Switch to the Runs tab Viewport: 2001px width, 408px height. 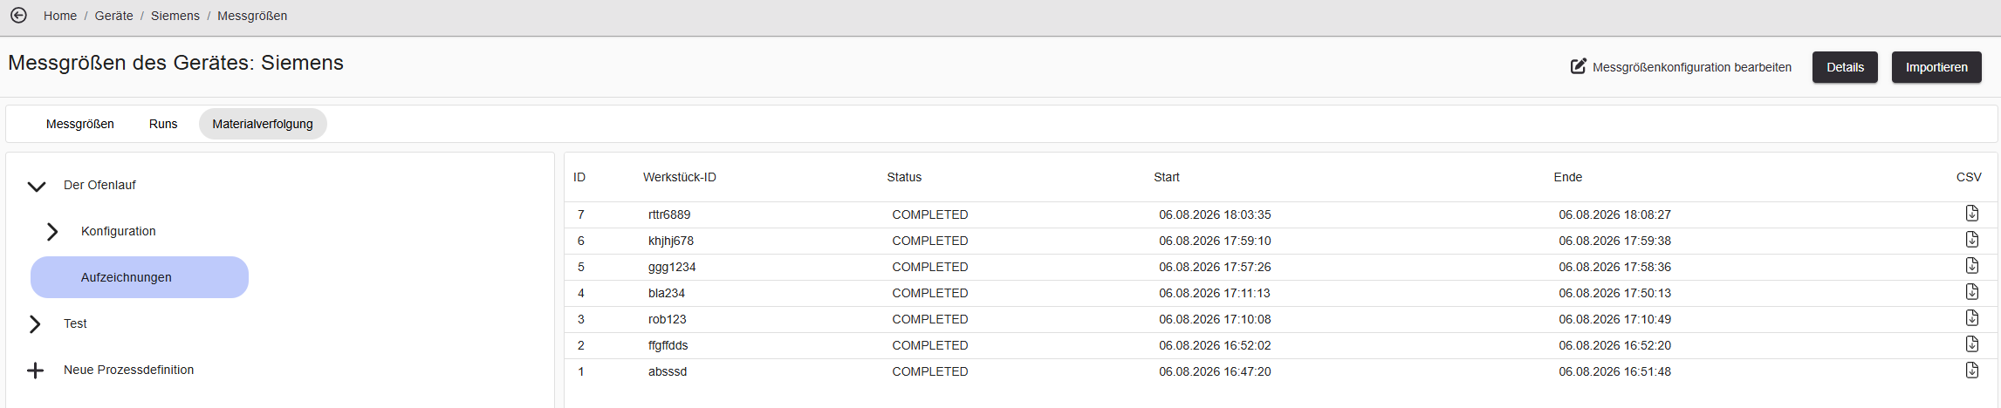163,124
